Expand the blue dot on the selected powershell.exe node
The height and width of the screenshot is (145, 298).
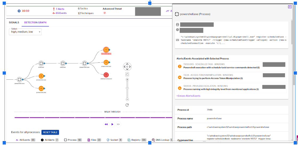click(x=109, y=50)
